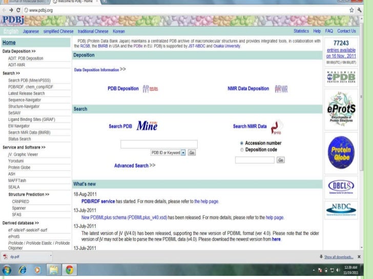Open the file explorer taskbar icon

tap(53, 270)
